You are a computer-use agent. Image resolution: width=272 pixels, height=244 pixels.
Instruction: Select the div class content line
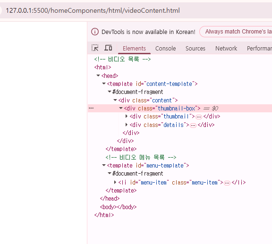[148, 100]
